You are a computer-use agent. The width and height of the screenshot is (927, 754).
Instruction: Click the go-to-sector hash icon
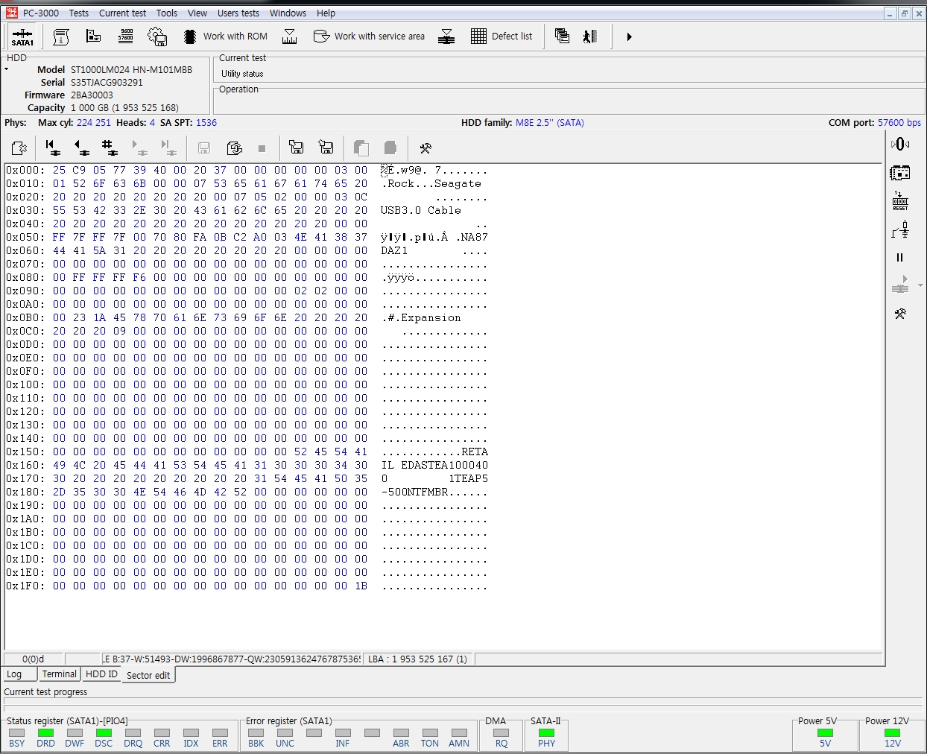coord(109,148)
